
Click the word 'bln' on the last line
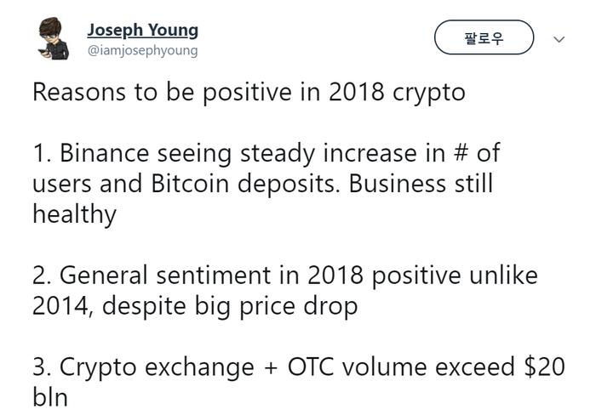point(50,397)
